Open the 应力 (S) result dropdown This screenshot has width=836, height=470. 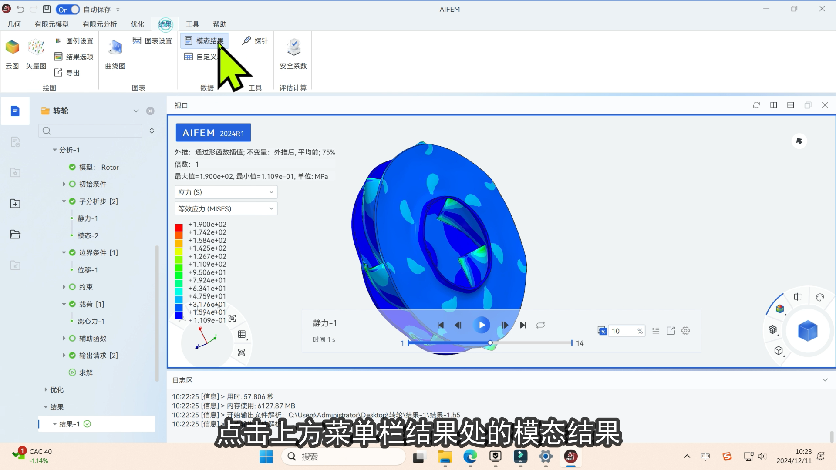(x=226, y=192)
